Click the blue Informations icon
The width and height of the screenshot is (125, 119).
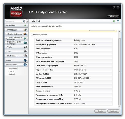click(x=25, y=65)
